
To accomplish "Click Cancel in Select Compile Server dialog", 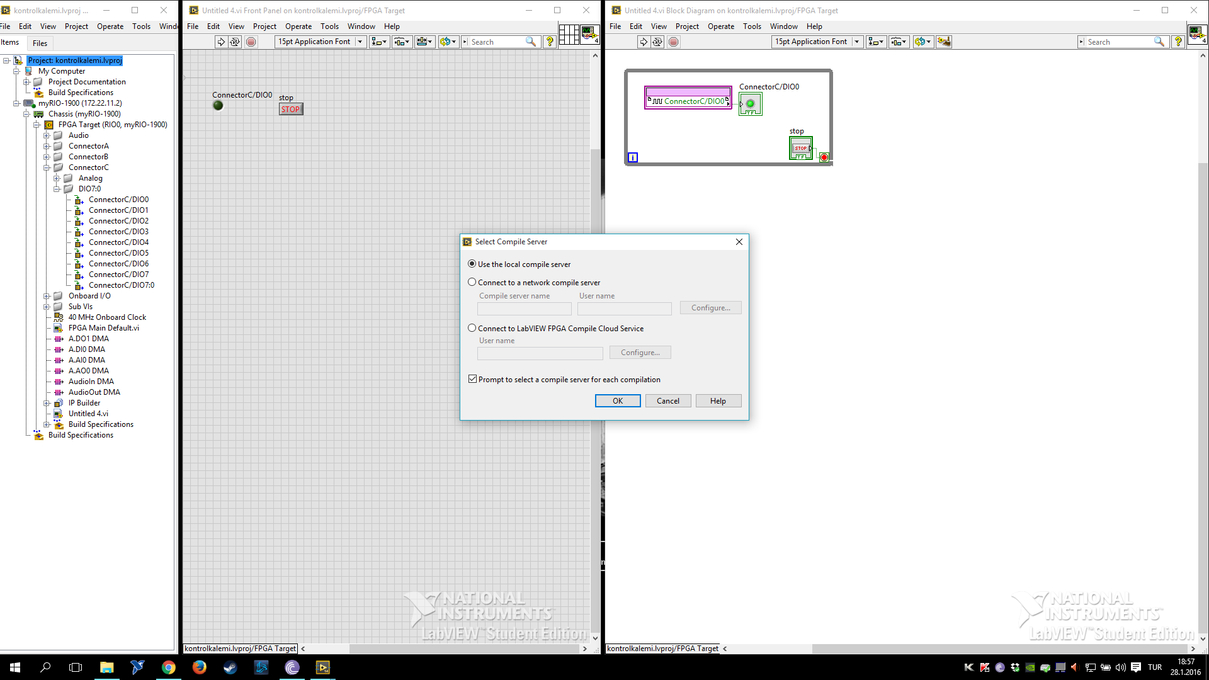I will [x=668, y=401].
